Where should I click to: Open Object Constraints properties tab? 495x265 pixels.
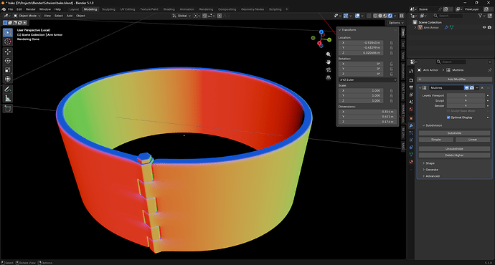[411, 147]
